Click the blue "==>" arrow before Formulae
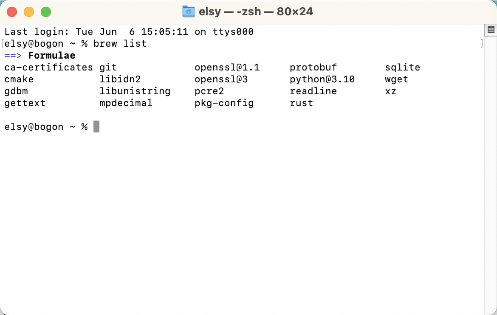 [13, 55]
